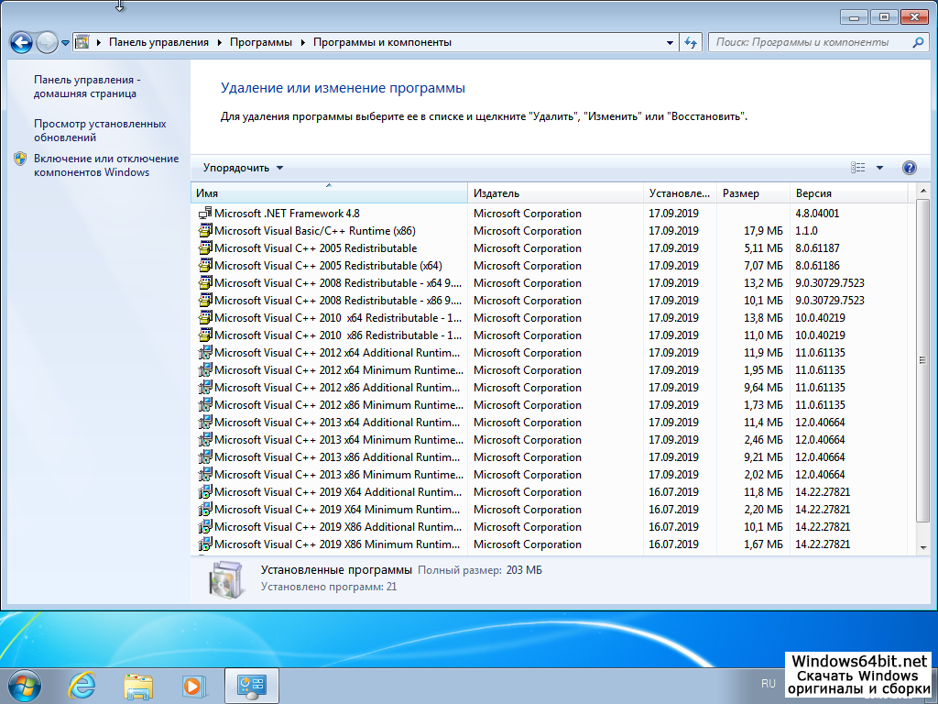The width and height of the screenshot is (938, 704).
Task: Sort programs by Размер column header
Action: (x=741, y=193)
